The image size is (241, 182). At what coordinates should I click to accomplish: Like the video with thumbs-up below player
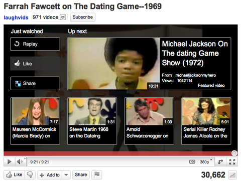coord(14,175)
